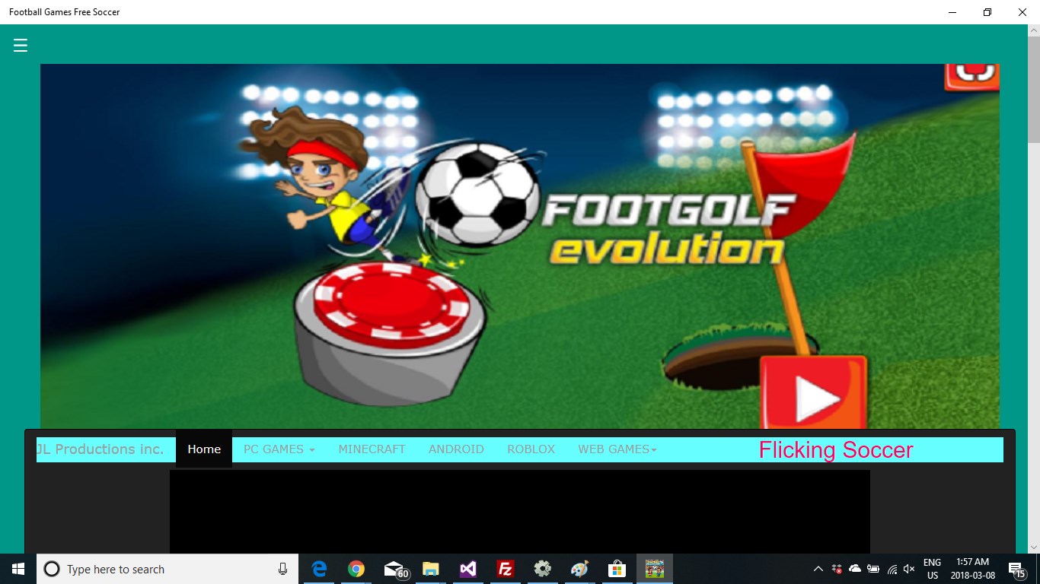
Task: Open Google Chrome from the taskbar
Action: (x=356, y=569)
